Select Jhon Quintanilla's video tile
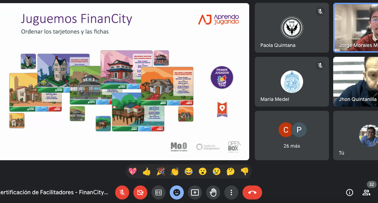The height and width of the screenshot is (203, 378). 356,82
